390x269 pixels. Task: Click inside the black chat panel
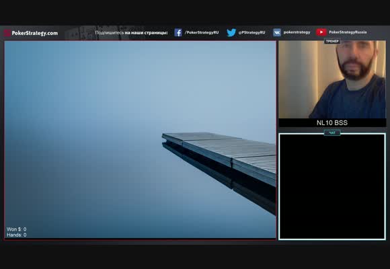[332, 187]
